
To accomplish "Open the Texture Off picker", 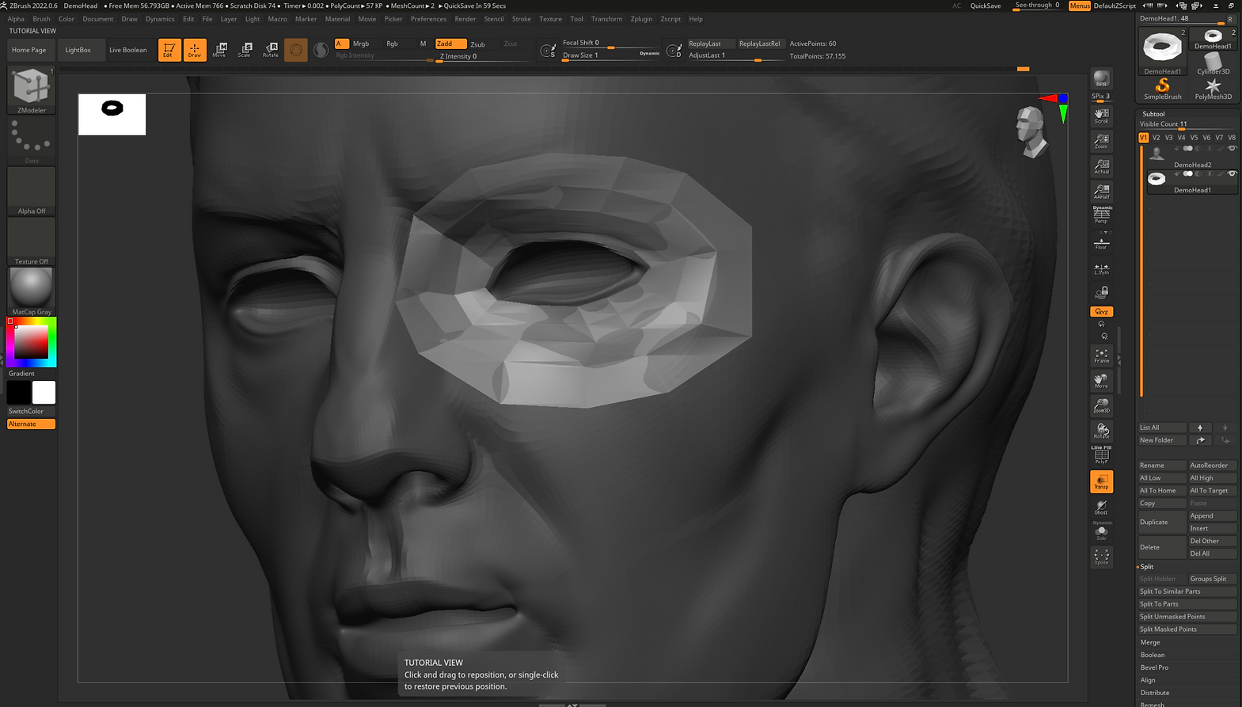I will [x=32, y=241].
